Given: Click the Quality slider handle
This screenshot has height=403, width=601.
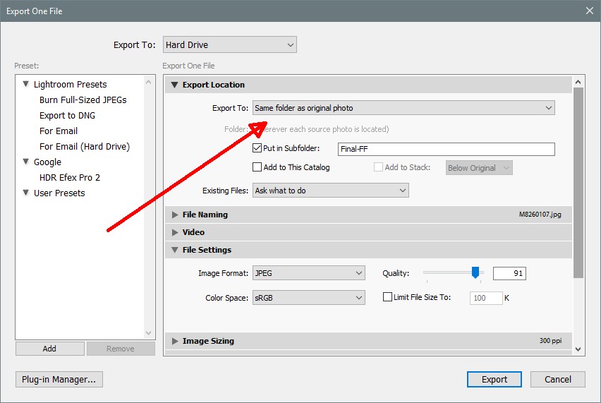Looking at the screenshot, I should 475,272.
